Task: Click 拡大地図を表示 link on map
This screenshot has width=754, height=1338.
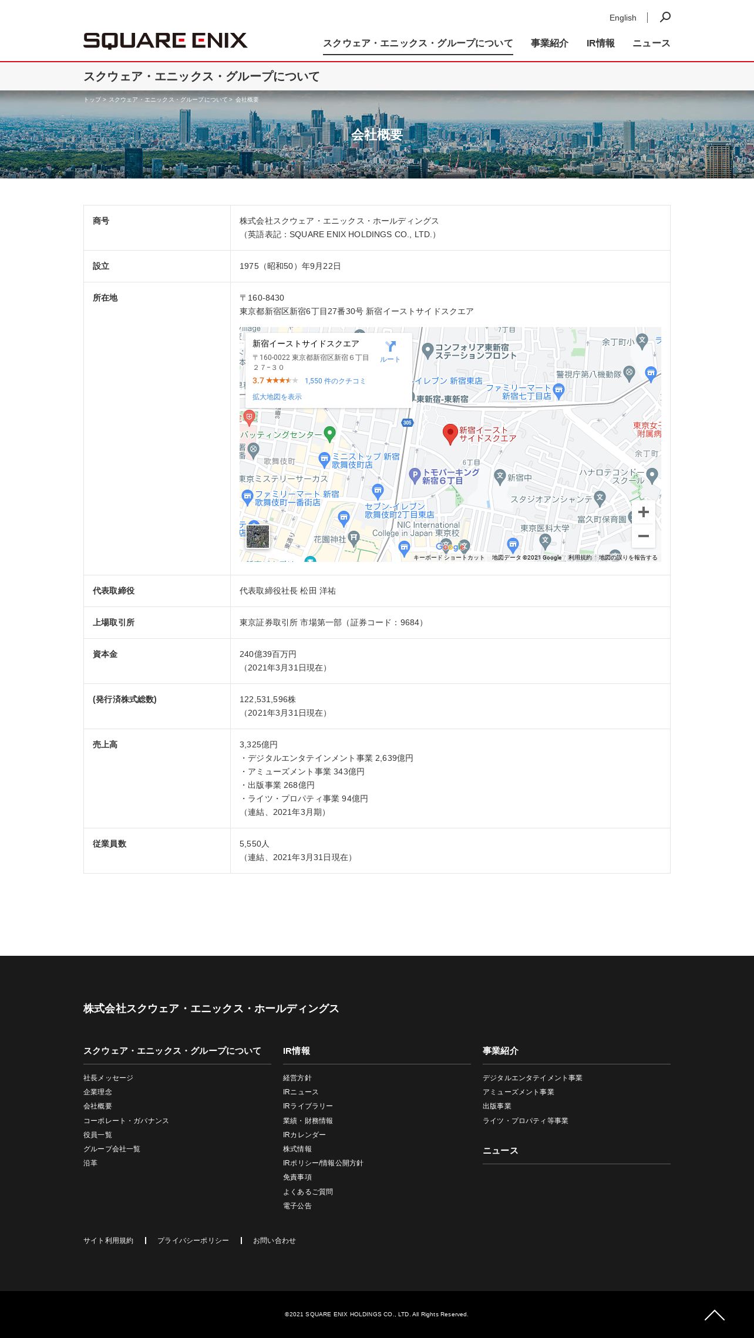Action: point(277,397)
